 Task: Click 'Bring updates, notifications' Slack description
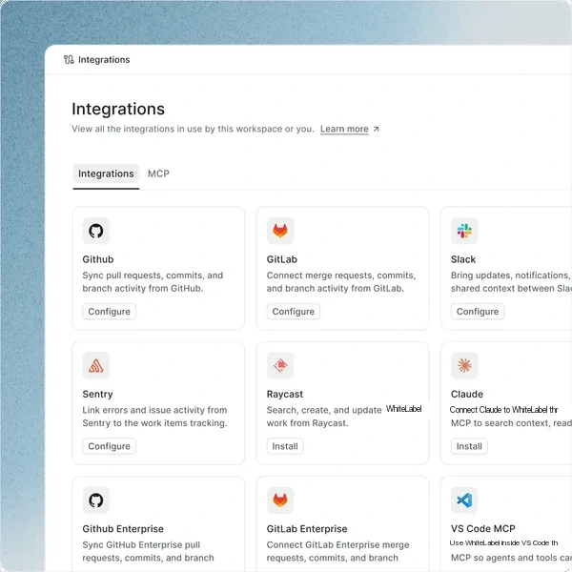click(511, 281)
